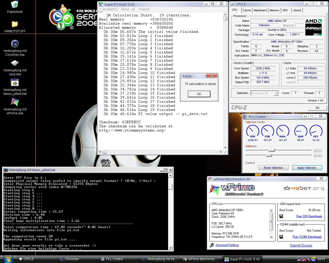Open the Windows Start orb
Viewport: 329px width, 263px height.
point(8,259)
